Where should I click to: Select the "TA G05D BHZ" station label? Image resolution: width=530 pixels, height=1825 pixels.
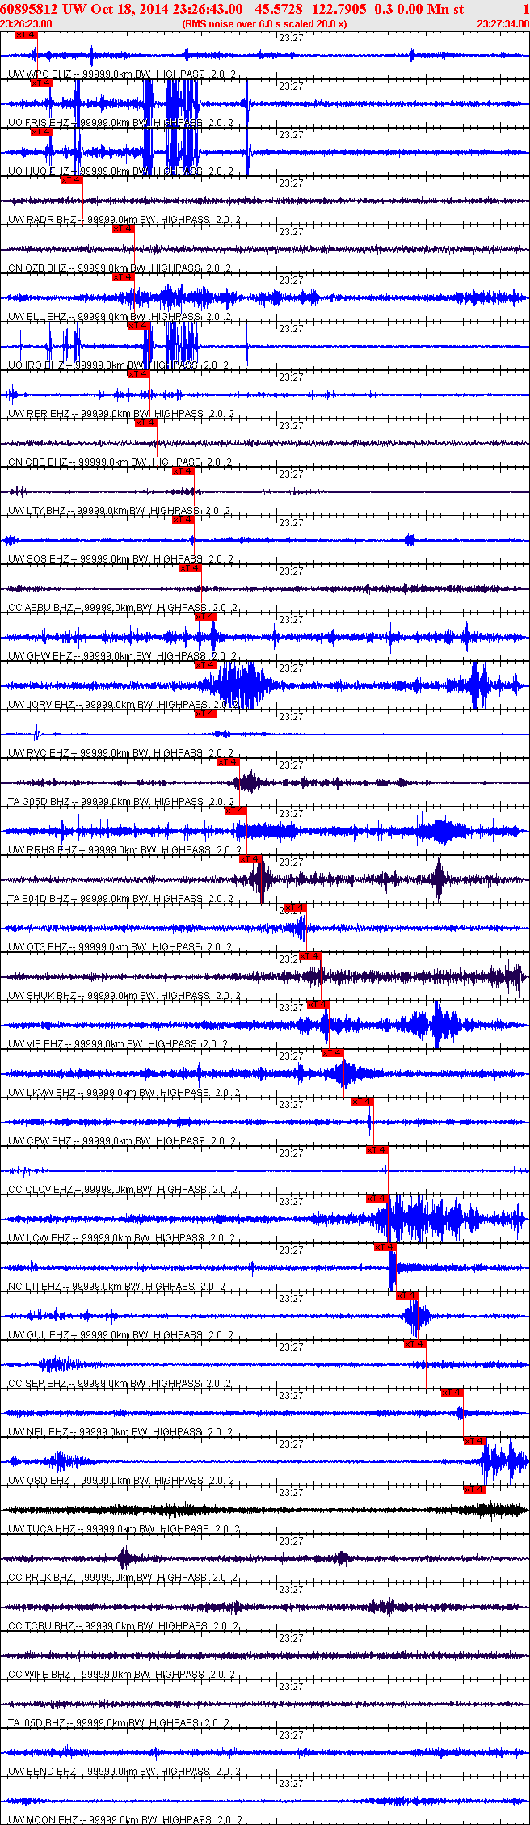click(x=40, y=802)
